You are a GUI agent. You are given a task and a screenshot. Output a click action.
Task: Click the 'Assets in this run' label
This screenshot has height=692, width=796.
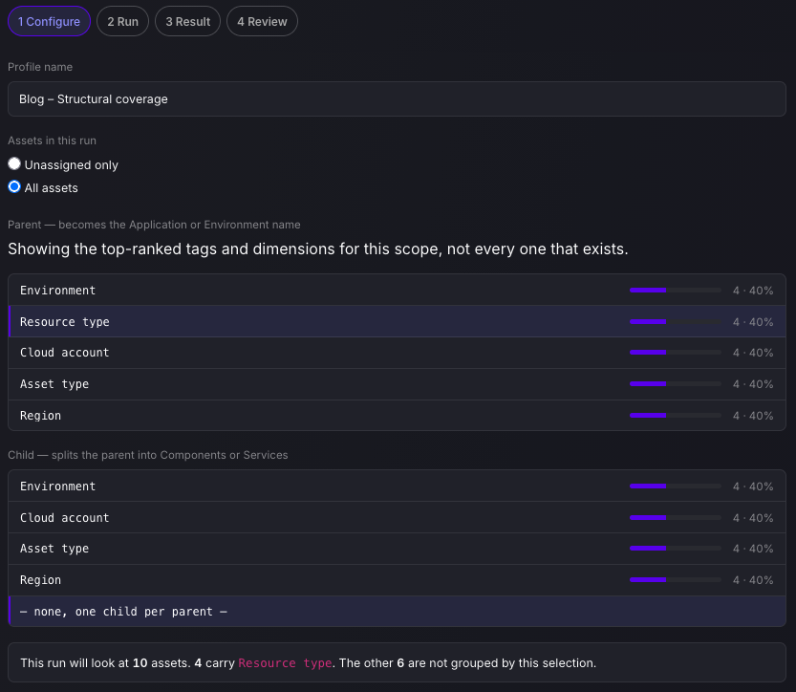(x=52, y=141)
